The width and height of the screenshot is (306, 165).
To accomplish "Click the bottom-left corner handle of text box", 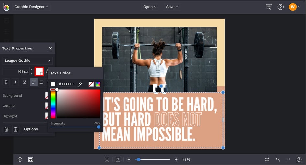I will [x=99, y=148].
